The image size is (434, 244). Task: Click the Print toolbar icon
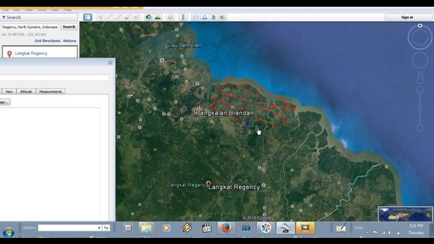tap(205, 17)
